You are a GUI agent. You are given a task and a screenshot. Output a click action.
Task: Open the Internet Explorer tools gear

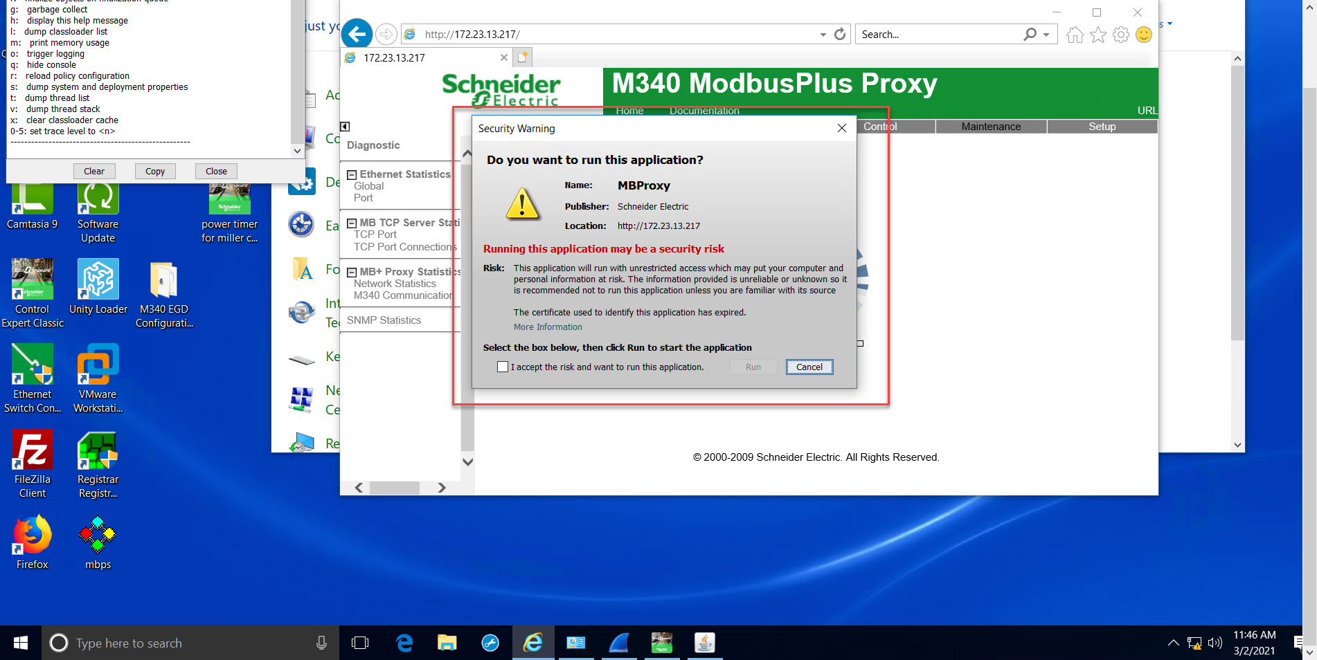click(1121, 35)
